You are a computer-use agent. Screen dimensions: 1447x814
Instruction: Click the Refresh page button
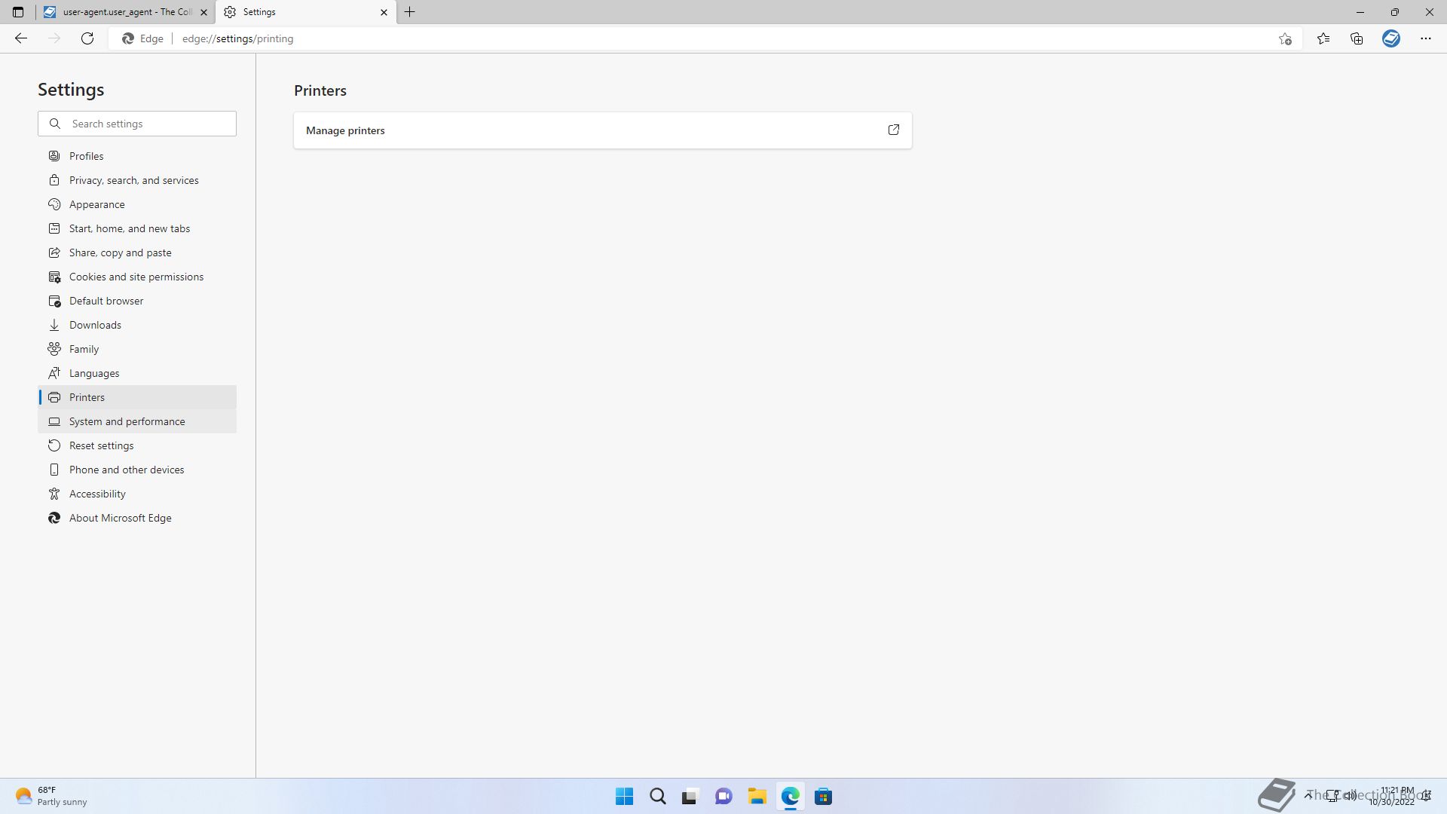click(87, 38)
